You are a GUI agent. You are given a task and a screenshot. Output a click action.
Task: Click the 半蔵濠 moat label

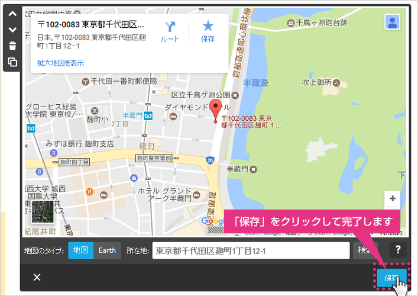click(255, 83)
